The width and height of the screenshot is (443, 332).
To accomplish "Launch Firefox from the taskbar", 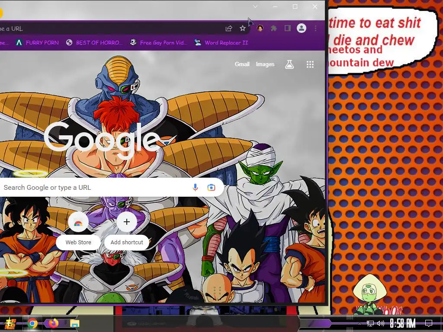I will point(53,323).
